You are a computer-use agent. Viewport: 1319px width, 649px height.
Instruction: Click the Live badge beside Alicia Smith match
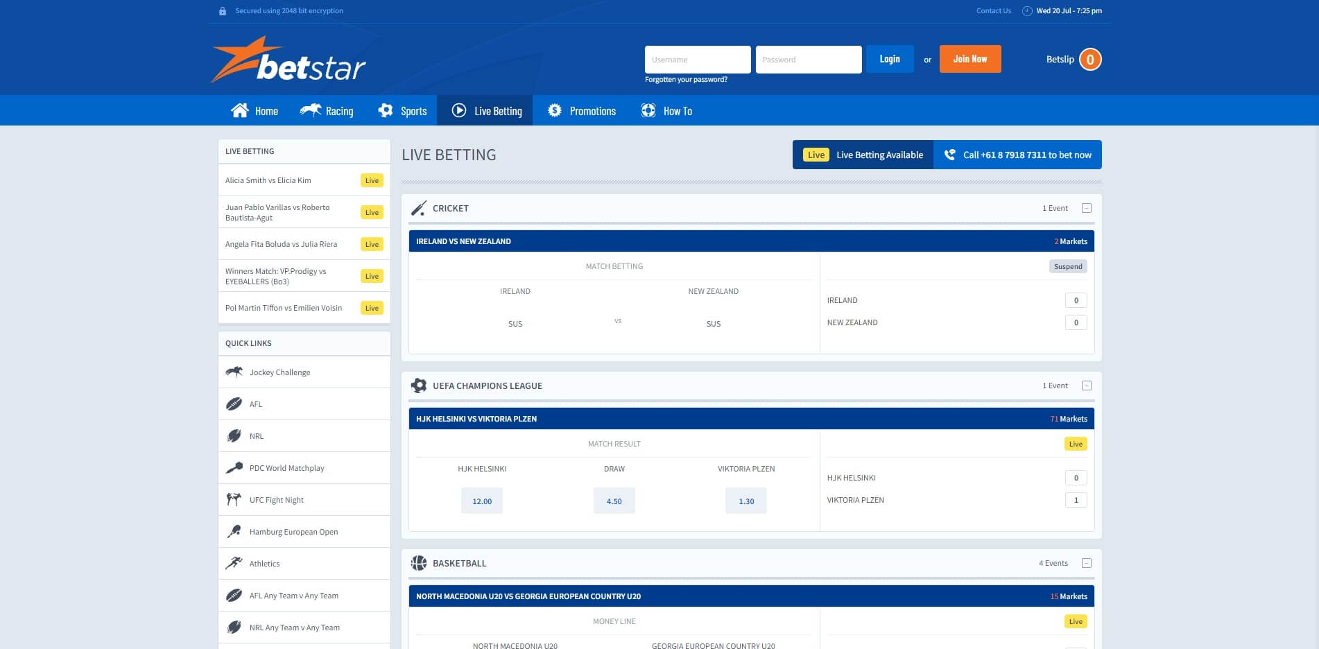[372, 180]
